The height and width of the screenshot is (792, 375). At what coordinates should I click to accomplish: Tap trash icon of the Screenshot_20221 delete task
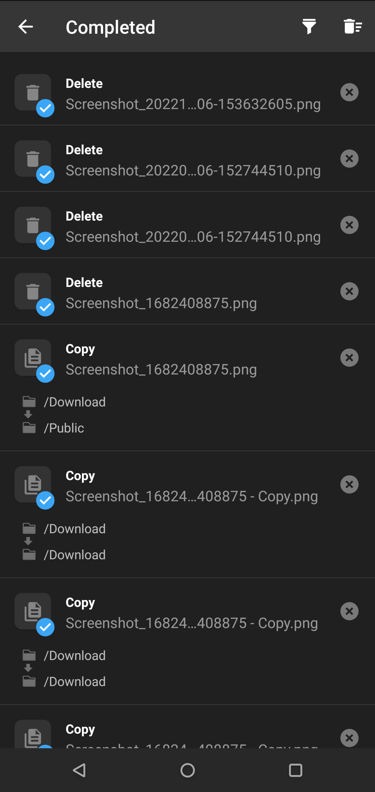32,92
